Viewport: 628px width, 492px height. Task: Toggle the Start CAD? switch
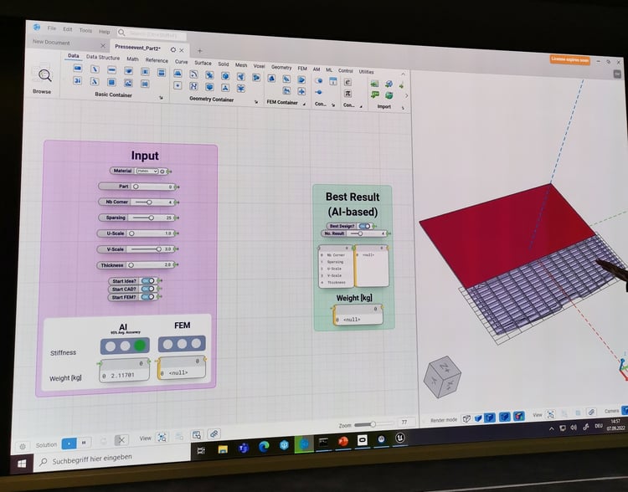tap(147, 289)
